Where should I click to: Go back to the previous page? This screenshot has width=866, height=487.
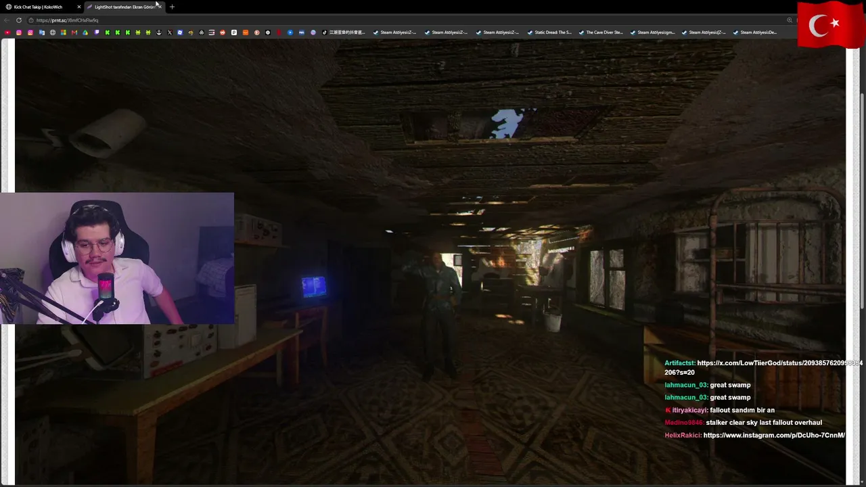(7, 20)
